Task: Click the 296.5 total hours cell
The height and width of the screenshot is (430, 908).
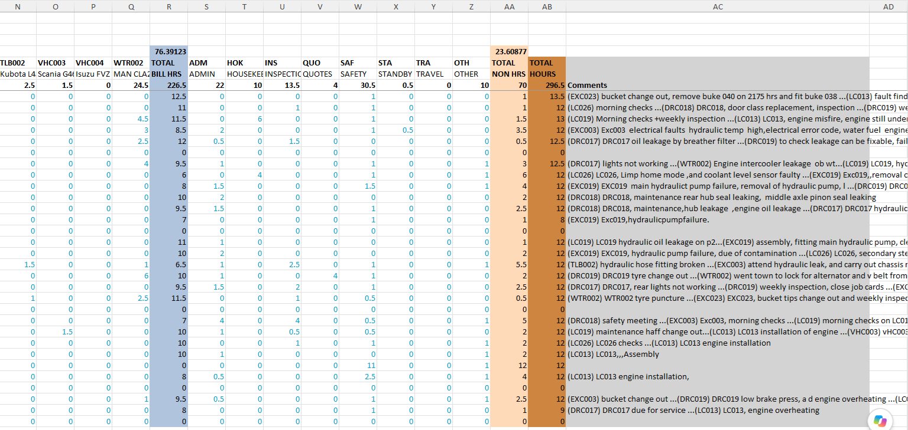Action: pyautogui.click(x=547, y=85)
